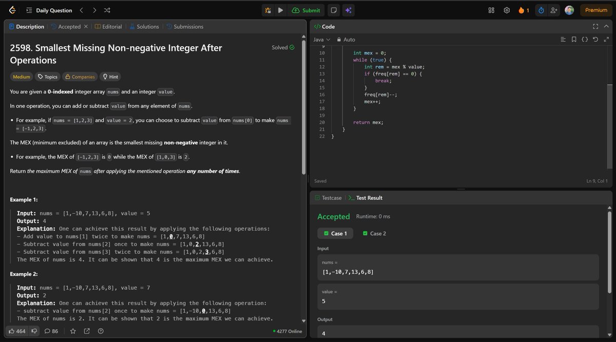Switch to the Solutions tab
This screenshot has width=616, height=342.
[x=144, y=27]
